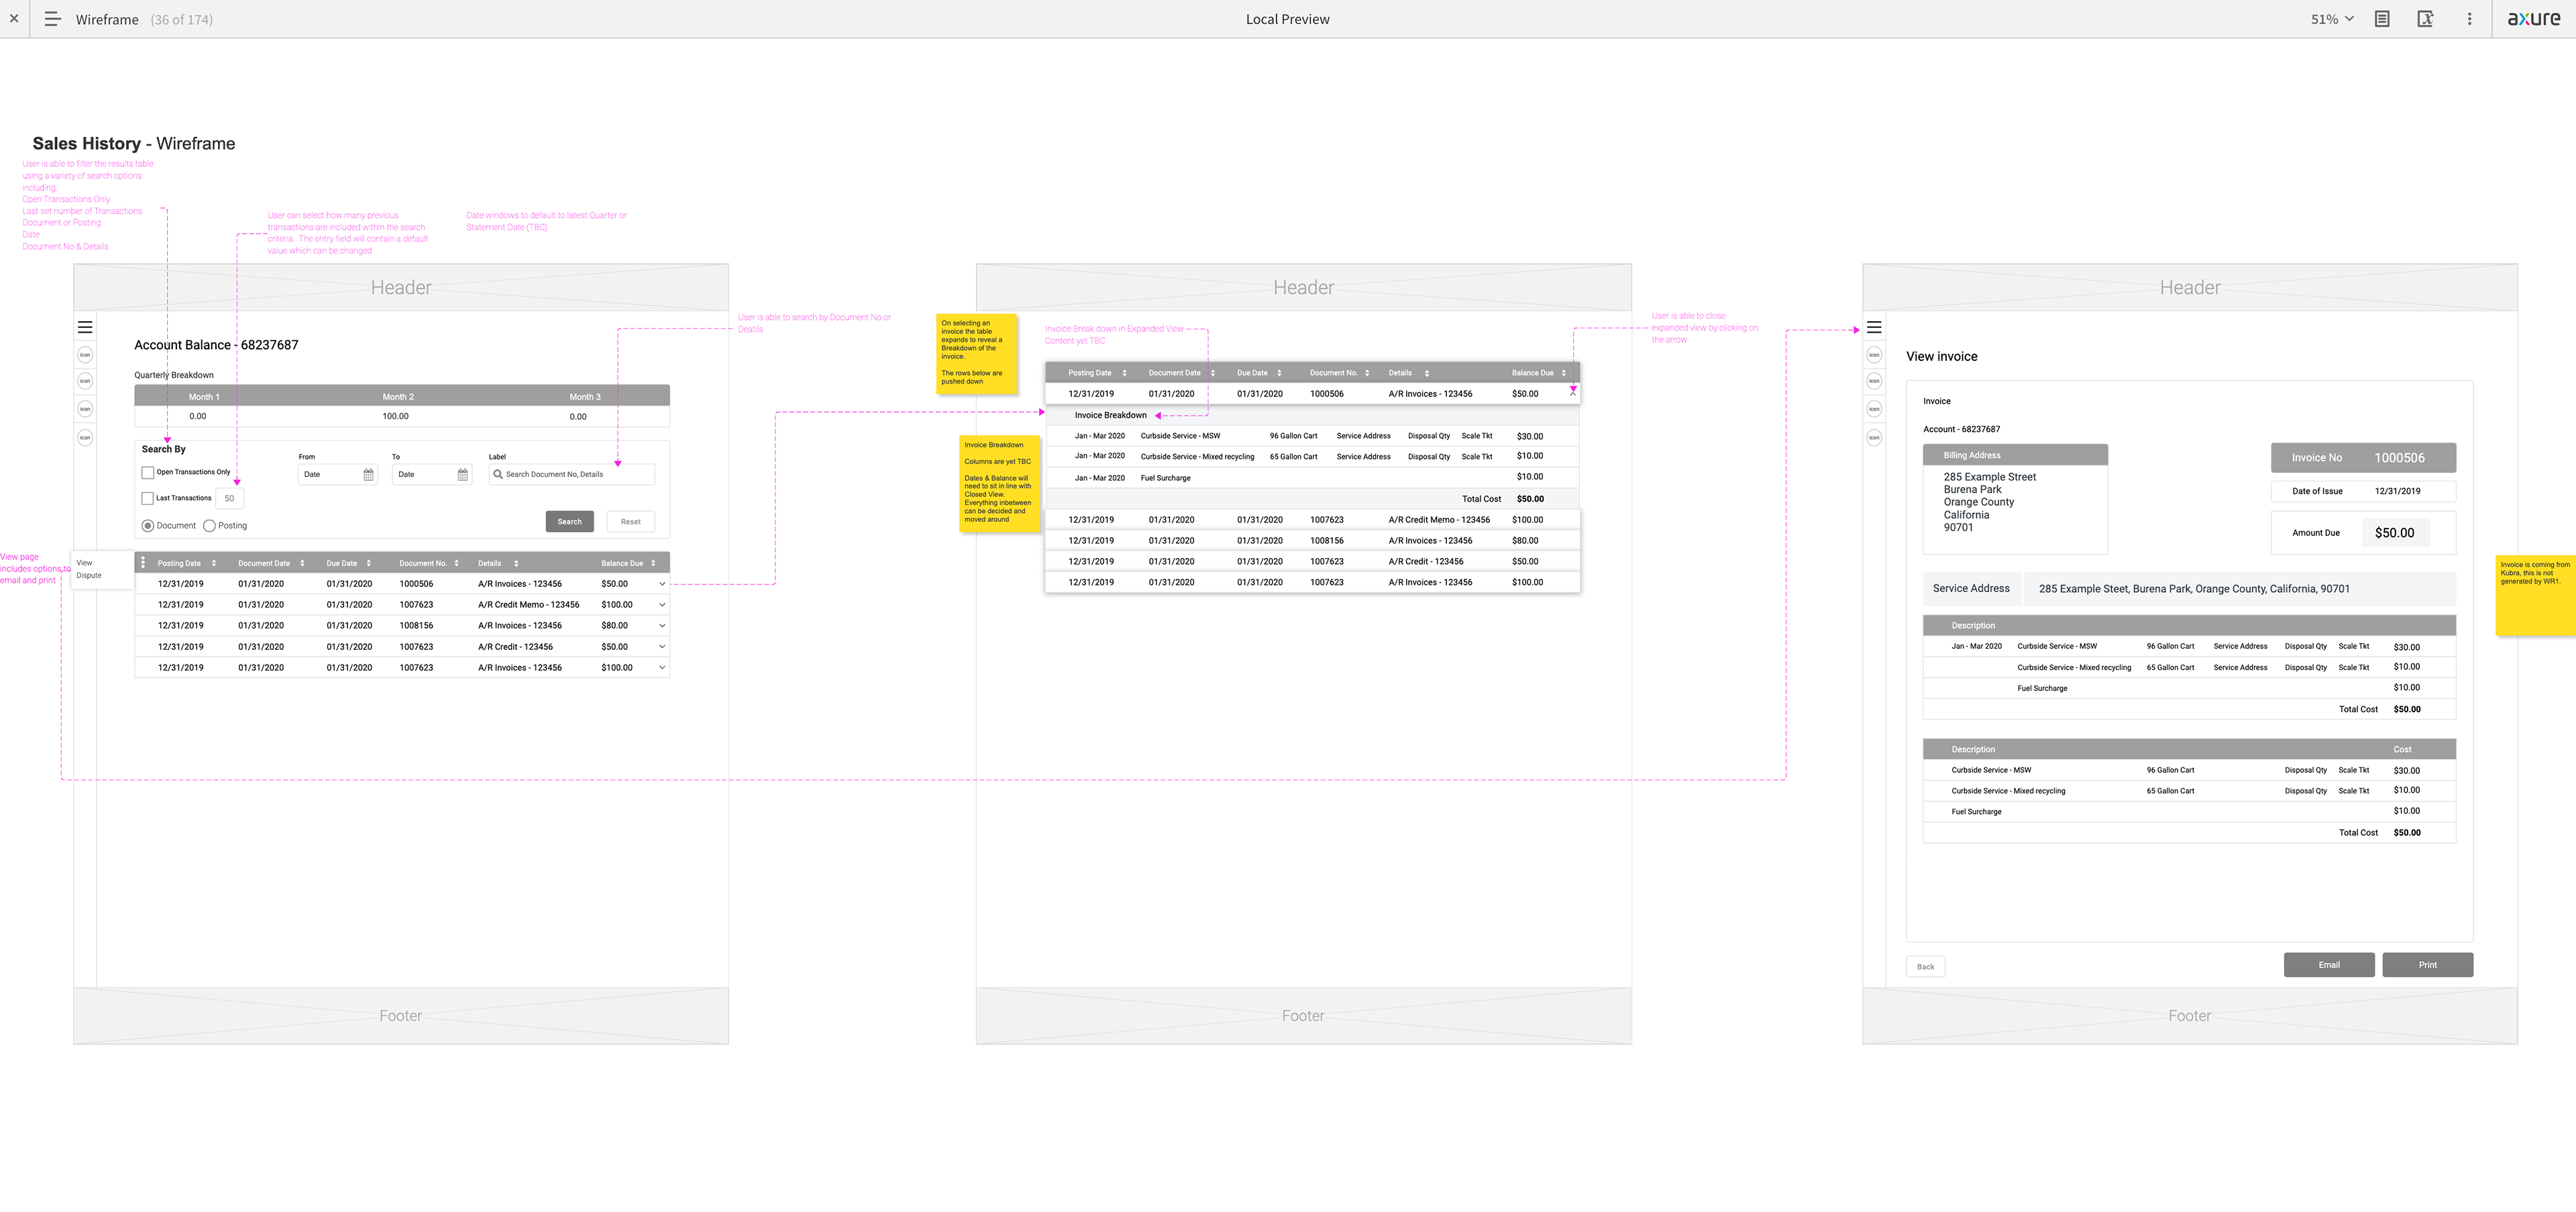Choose Dispute from the row context menu
Image resolution: width=2576 pixels, height=1212 pixels.
(x=89, y=576)
